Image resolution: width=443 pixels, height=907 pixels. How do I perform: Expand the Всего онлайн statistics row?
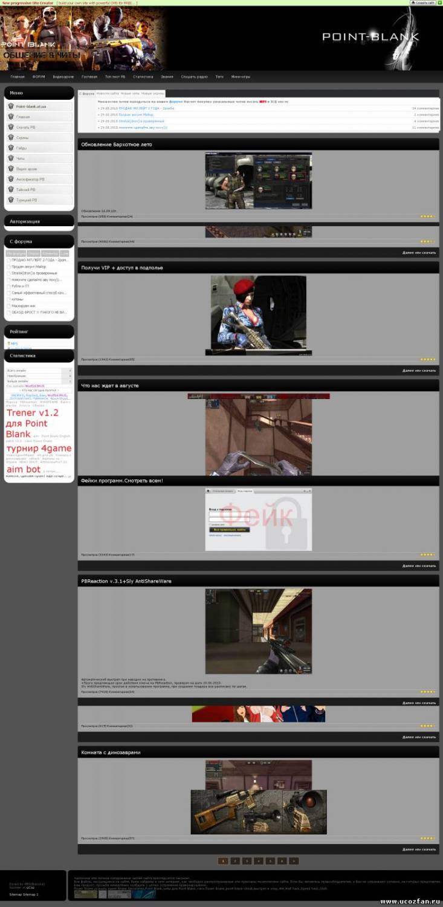tap(70, 371)
